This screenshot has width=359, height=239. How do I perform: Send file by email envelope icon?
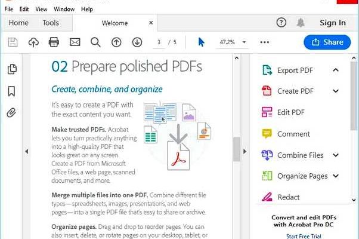point(75,42)
